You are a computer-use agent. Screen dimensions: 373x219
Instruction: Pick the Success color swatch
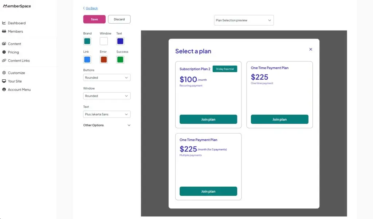tap(120, 59)
